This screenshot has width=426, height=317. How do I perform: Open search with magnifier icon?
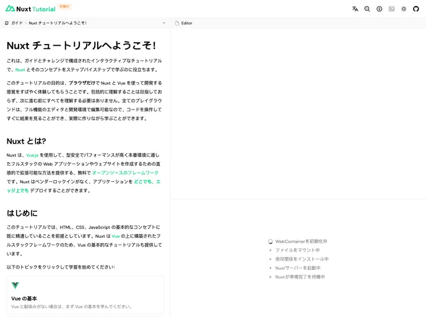(367, 9)
